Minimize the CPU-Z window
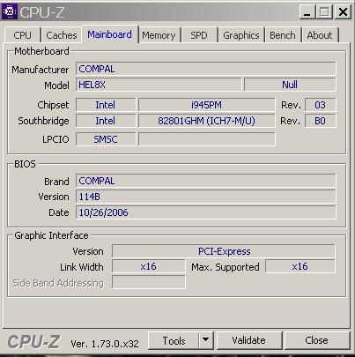This screenshot has width=355, height=357. 307,12
